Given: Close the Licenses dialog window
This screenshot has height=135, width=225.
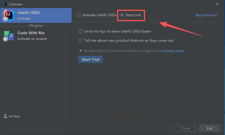Looking at the screenshot, I should click(x=217, y=4).
